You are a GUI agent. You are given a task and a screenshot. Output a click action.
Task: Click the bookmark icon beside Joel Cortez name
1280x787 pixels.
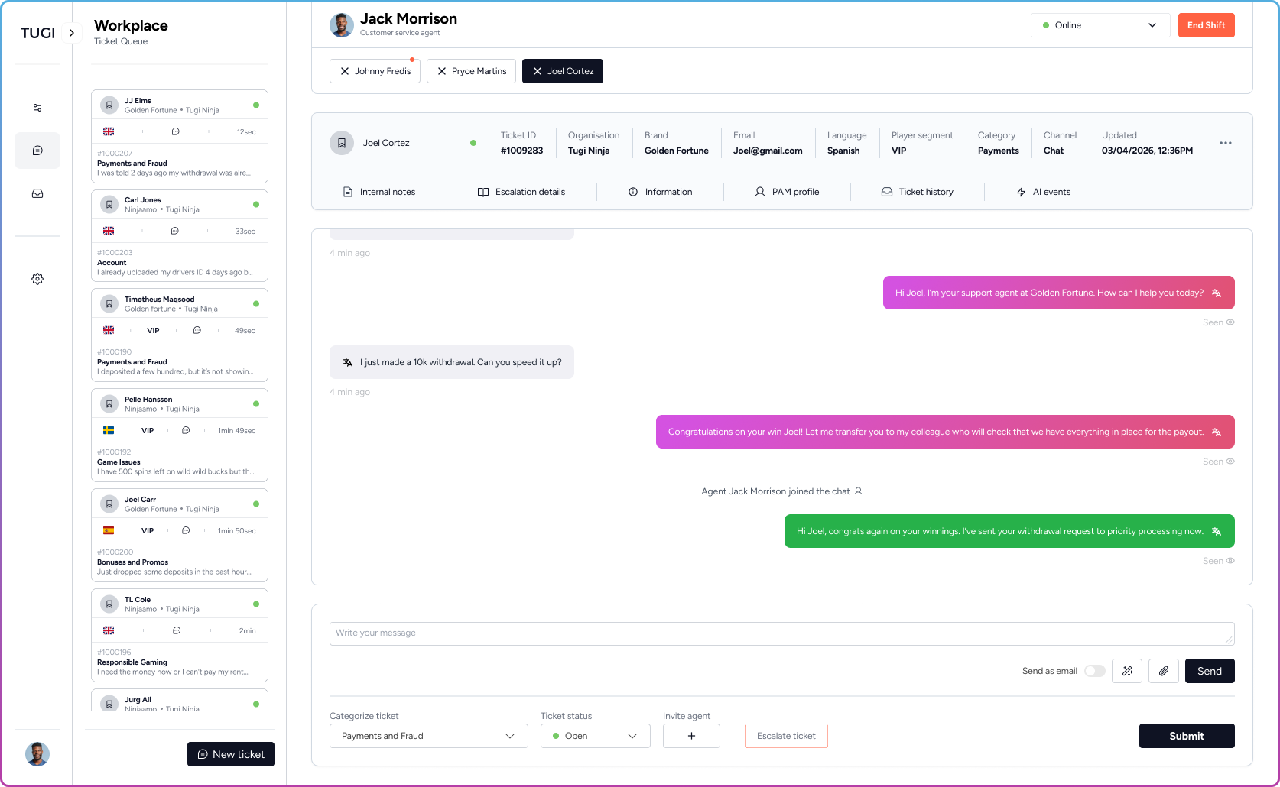click(342, 143)
